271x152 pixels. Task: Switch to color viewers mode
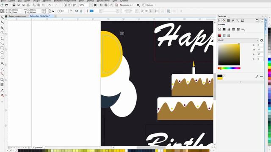tap(219, 35)
